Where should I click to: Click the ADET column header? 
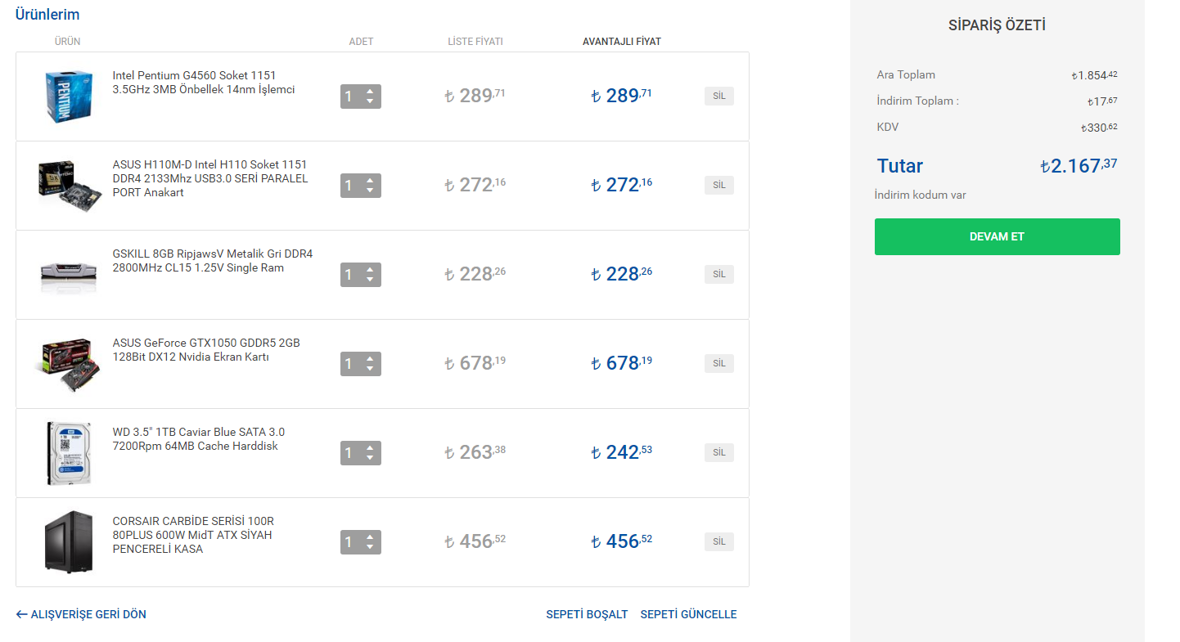point(361,42)
